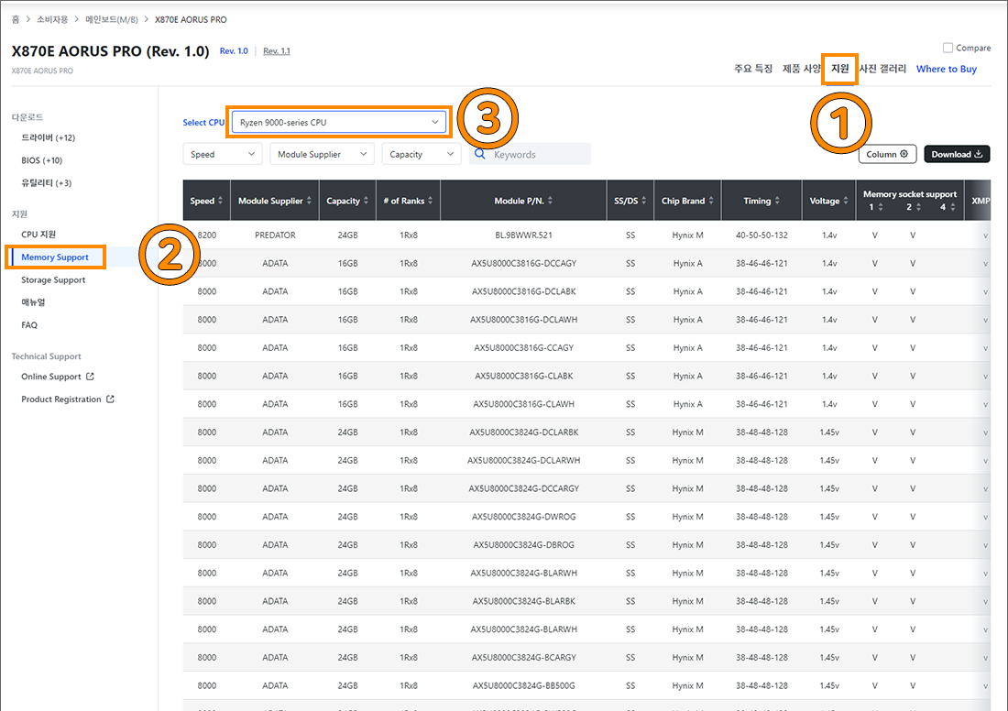Viewport: 1008px width, 711px height.
Task: Open Storage Support in sidebar
Action: [x=53, y=279]
